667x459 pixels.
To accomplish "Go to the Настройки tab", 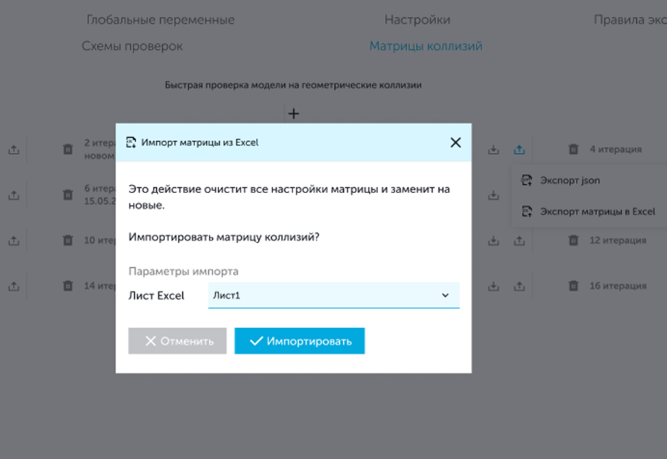I will click(x=417, y=20).
